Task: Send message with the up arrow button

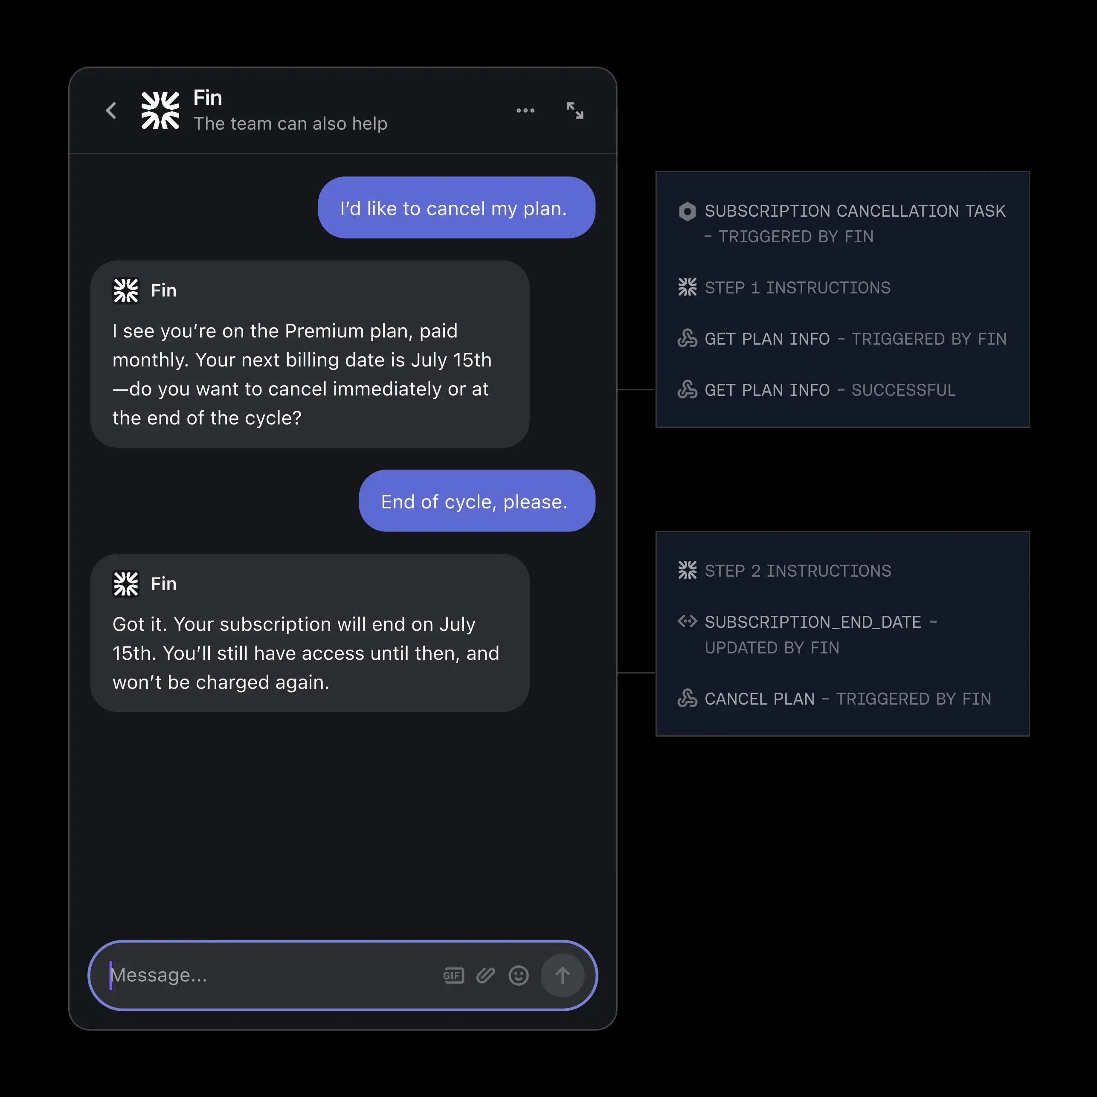Action: (x=562, y=975)
